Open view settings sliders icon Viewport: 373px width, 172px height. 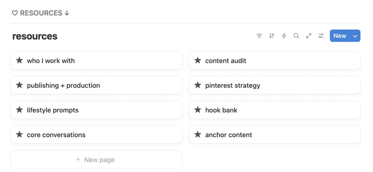[321, 36]
